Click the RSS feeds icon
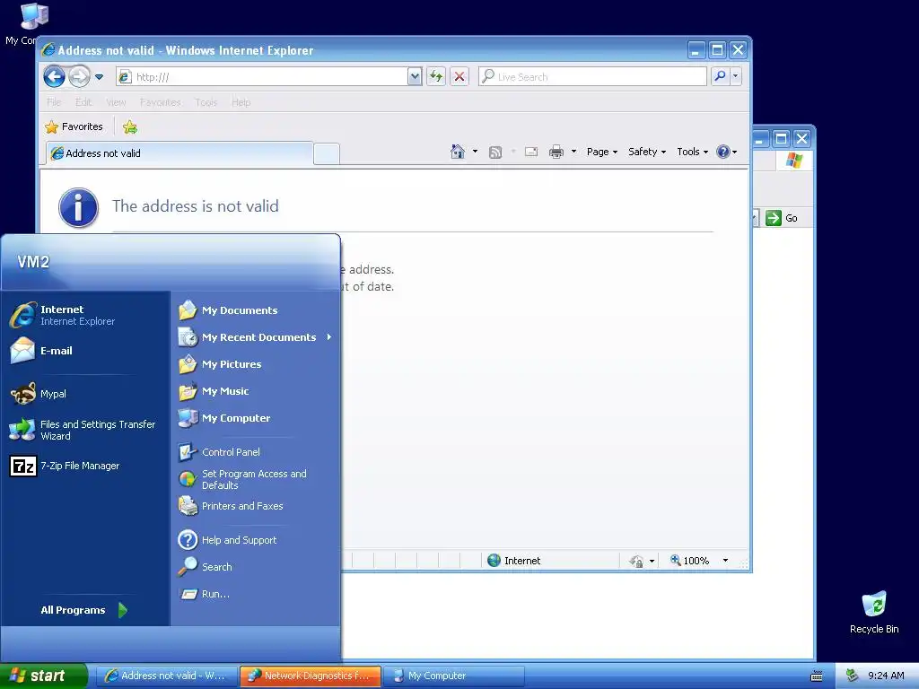This screenshot has width=919, height=689. point(495,153)
